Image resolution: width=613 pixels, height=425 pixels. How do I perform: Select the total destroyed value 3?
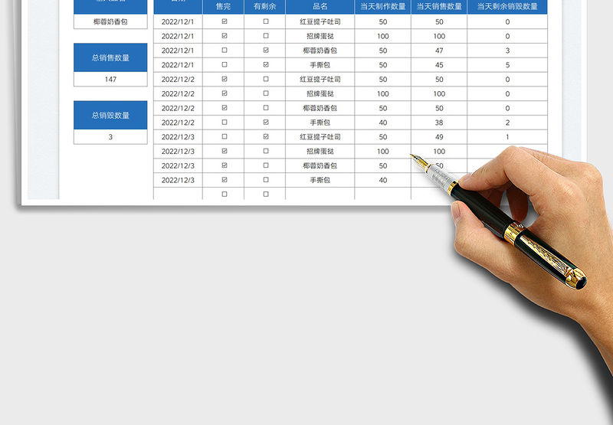pos(110,137)
